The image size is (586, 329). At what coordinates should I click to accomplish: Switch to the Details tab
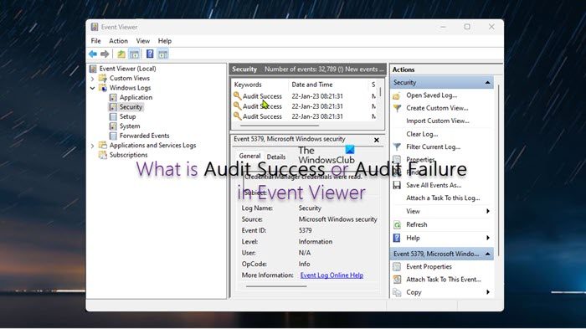(x=276, y=157)
